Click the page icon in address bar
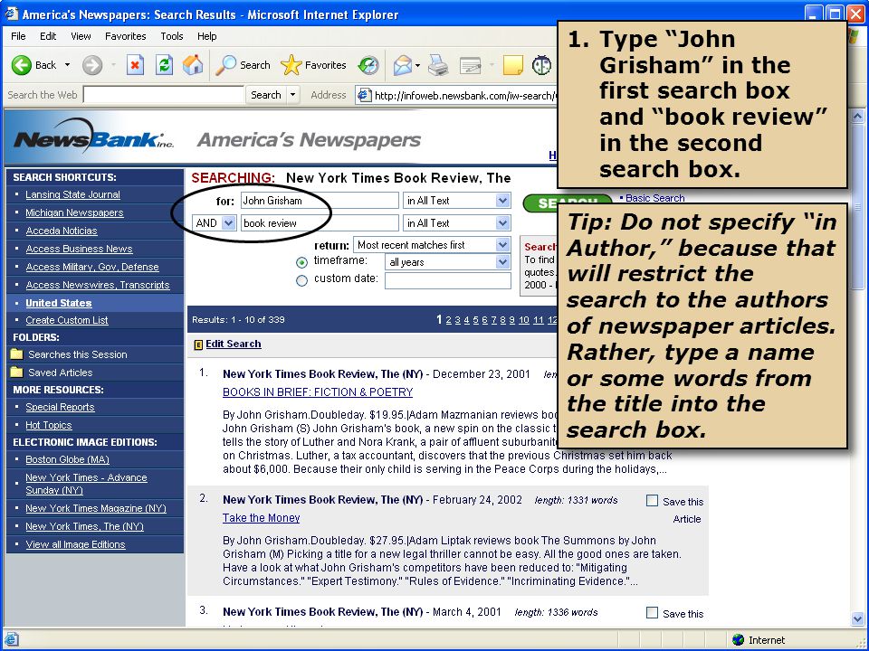This screenshot has width=869, height=651. click(x=364, y=95)
